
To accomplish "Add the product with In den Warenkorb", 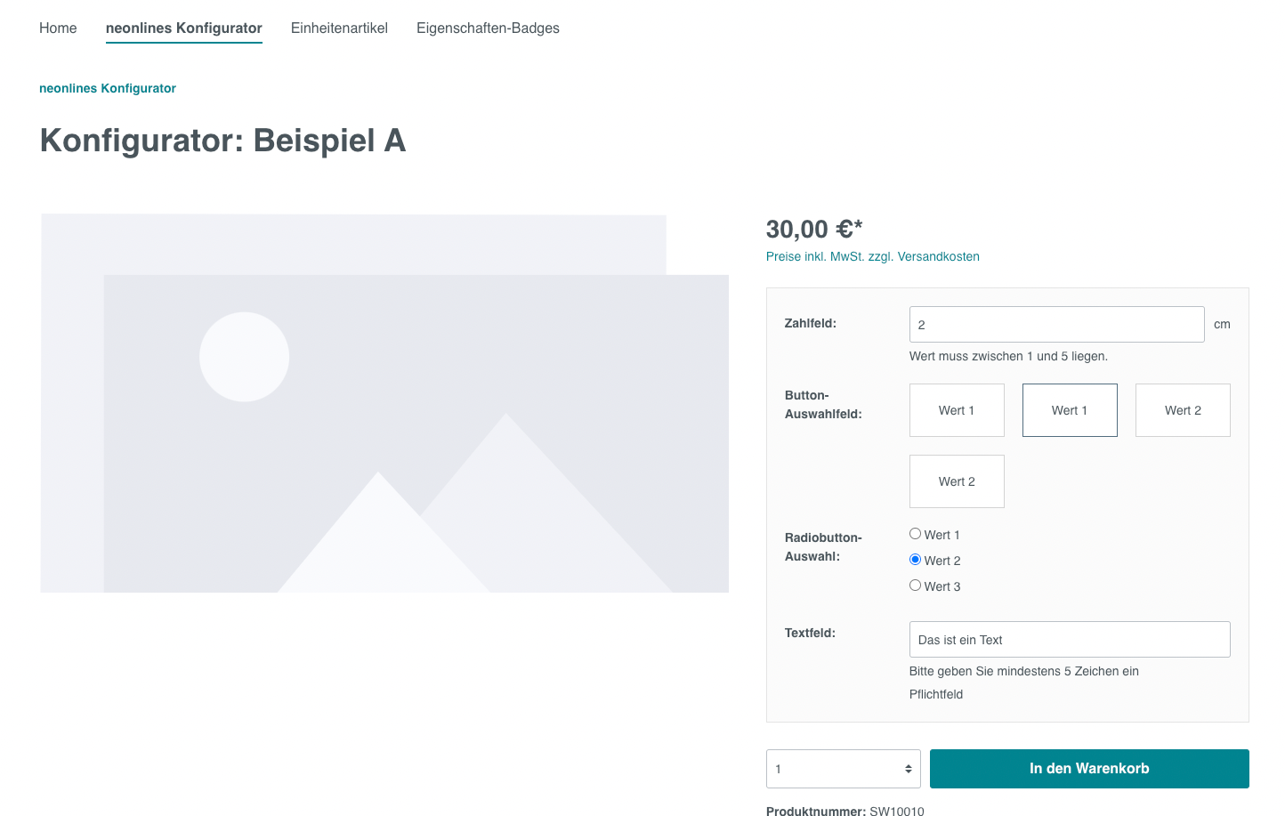I will 1089,769.
